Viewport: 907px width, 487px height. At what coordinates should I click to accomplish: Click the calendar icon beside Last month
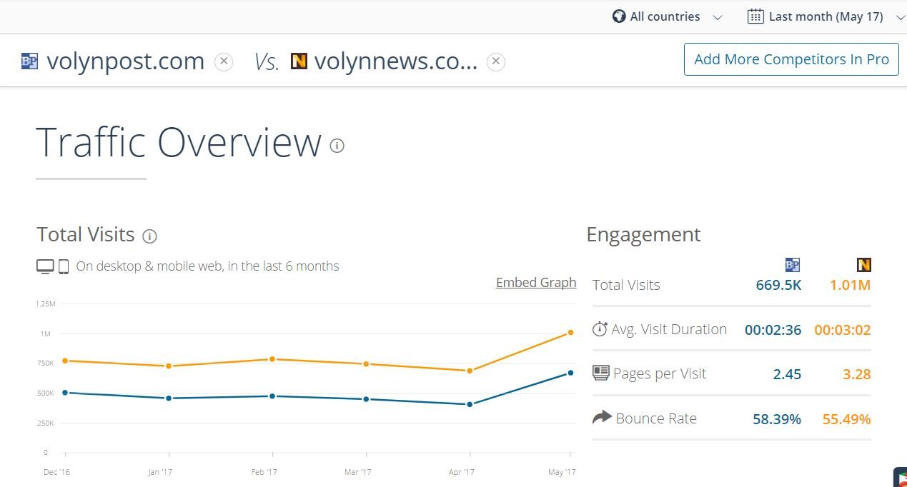[755, 16]
